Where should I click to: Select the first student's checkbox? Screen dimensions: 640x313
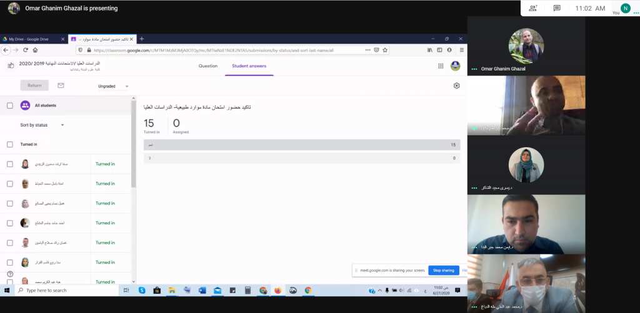(9, 164)
